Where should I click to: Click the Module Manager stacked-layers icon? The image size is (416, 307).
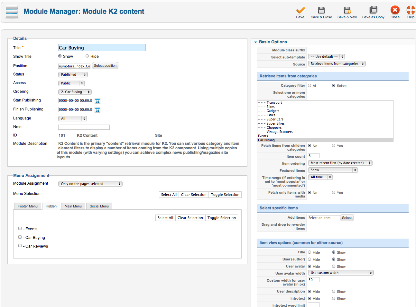pyautogui.click(x=12, y=12)
